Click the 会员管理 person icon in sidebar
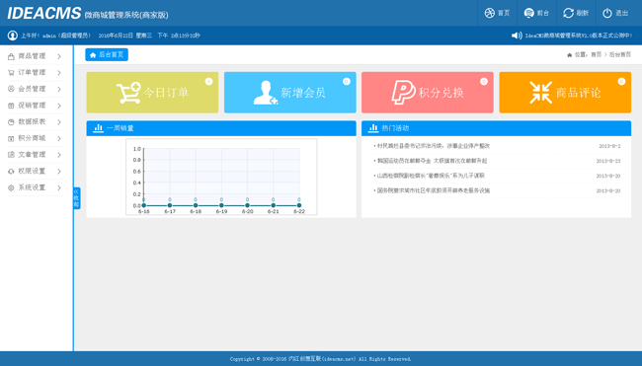The image size is (642, 366). point(11,89)
